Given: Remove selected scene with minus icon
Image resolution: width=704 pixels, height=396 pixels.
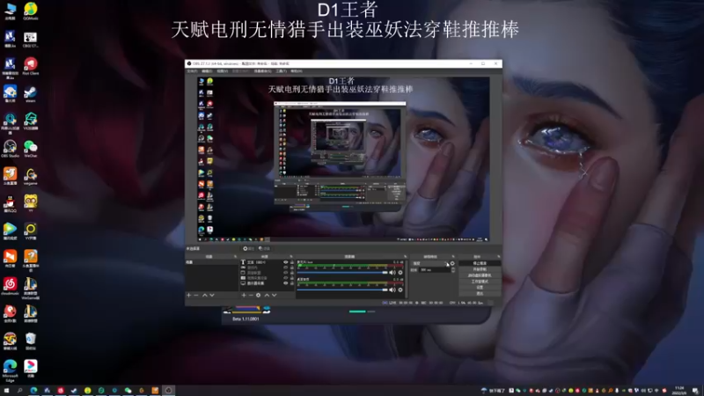Looking at the screenshot, I should [x=196, y=295].
